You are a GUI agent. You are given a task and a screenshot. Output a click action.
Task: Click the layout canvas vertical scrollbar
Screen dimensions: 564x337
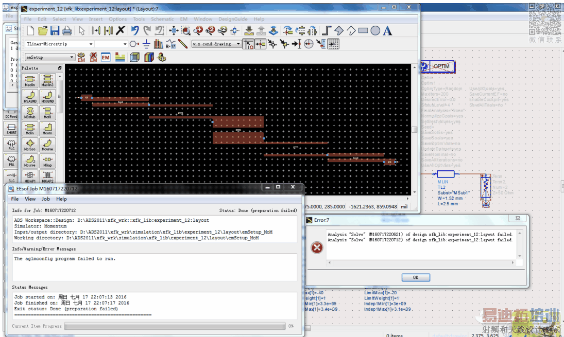414,130
